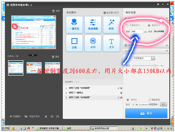Click the save path field
Screen dimensions: 175x132
(x=146, y=105)
